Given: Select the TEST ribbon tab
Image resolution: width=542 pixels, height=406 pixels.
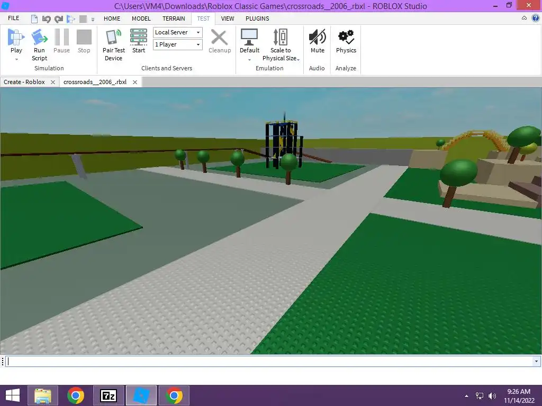Looking at the screenshot, I should coord(203,19).
